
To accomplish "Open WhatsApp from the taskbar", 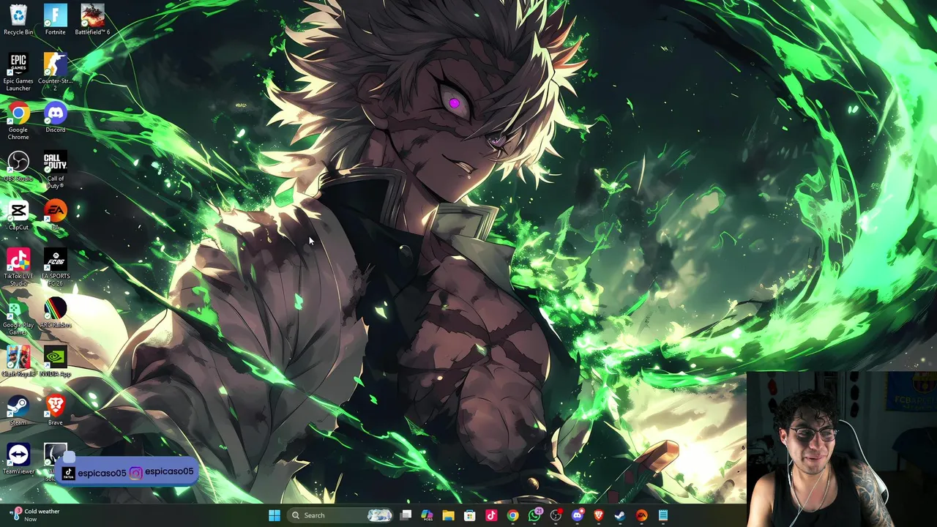I will pos(534,515).
